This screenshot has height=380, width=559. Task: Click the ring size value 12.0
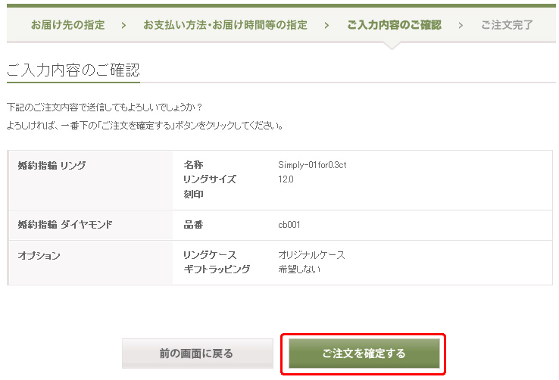coord(286,179)
